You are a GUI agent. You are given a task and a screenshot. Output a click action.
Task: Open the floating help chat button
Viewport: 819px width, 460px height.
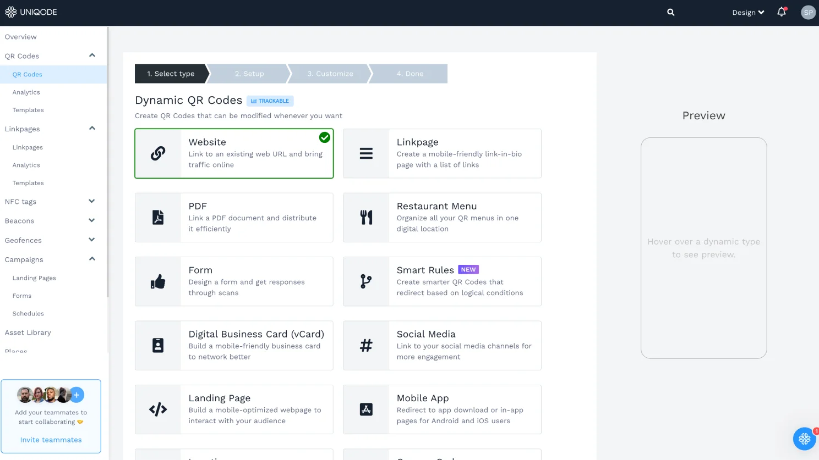pos(804,439)
